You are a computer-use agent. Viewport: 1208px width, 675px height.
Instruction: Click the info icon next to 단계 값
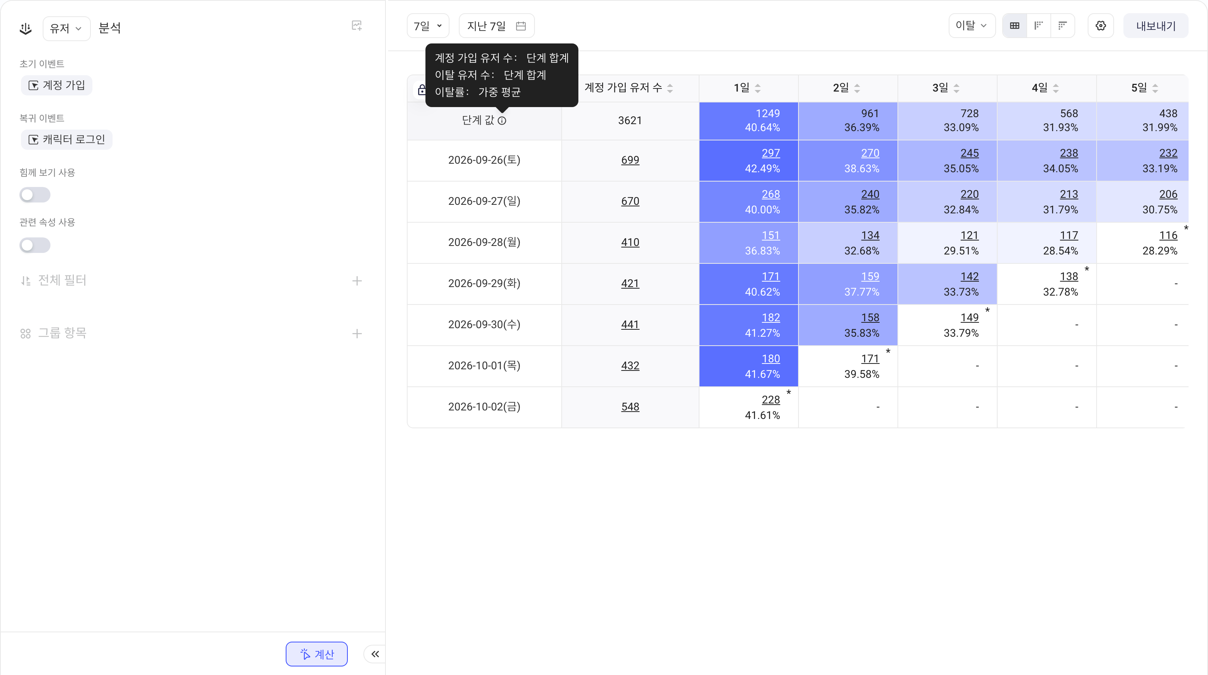point(502,121)
